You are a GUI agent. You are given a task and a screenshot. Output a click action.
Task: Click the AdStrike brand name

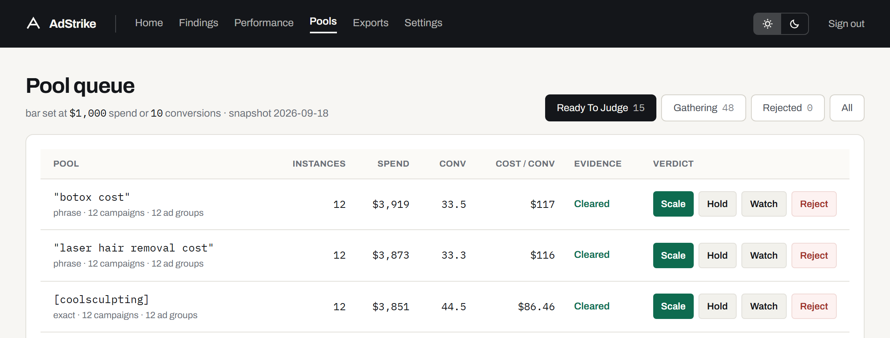[73, 24]
